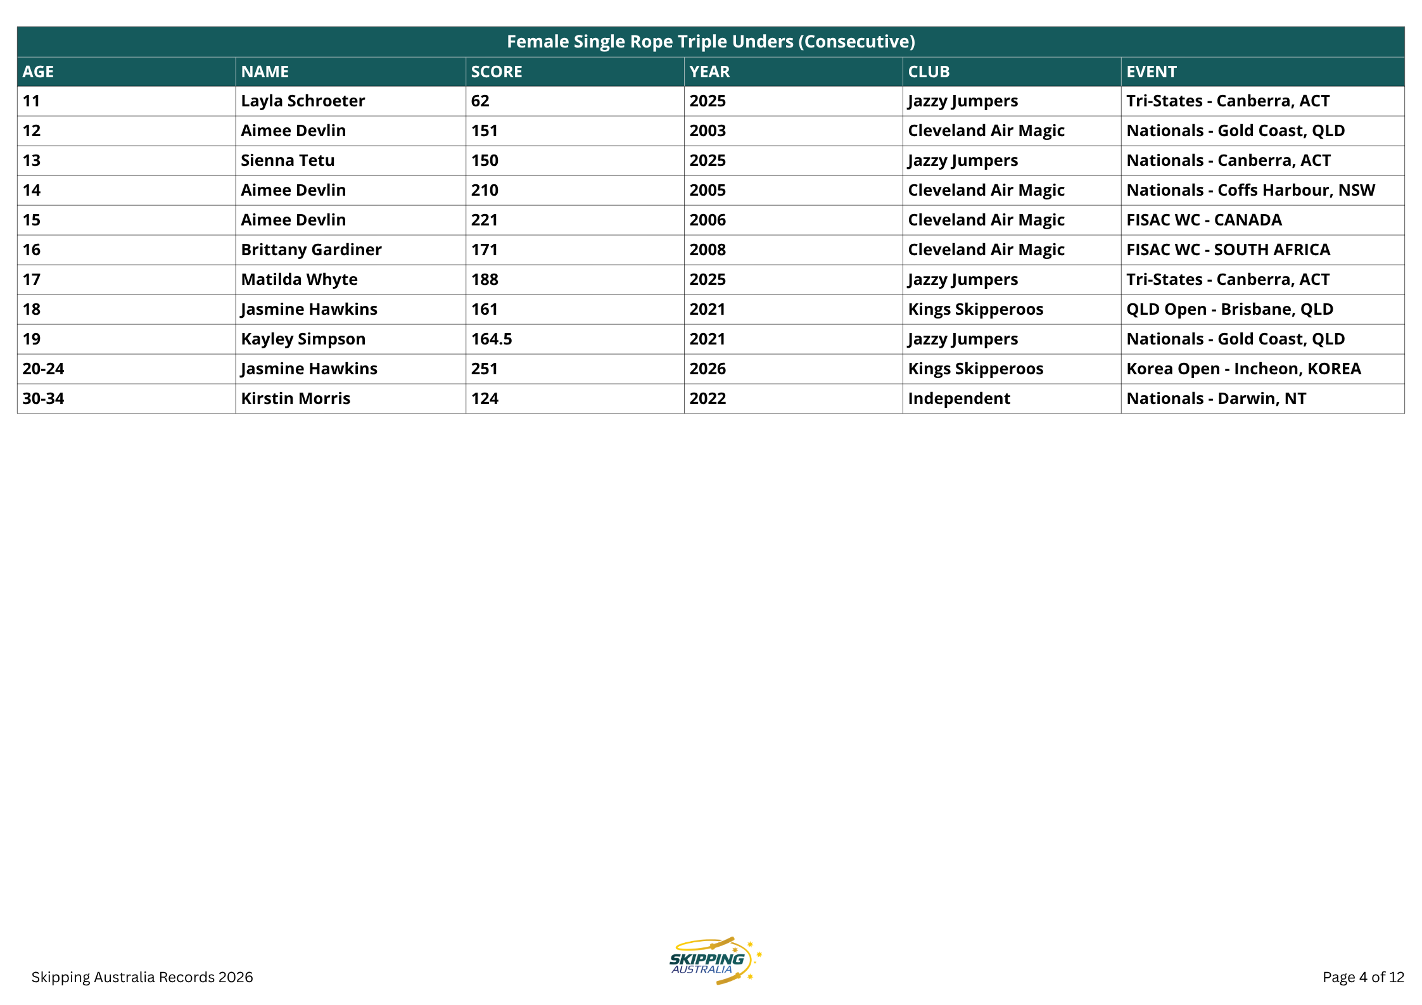Select the year 2003
The height and width of the screenshot is (1005, 1422).
pos(708,131)
